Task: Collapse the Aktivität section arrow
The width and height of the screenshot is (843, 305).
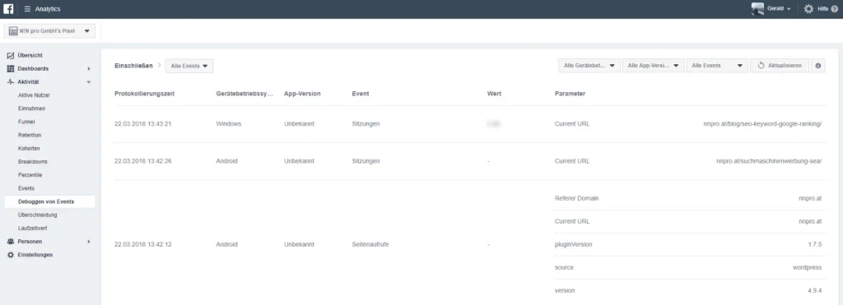Action: coord(89,82)
